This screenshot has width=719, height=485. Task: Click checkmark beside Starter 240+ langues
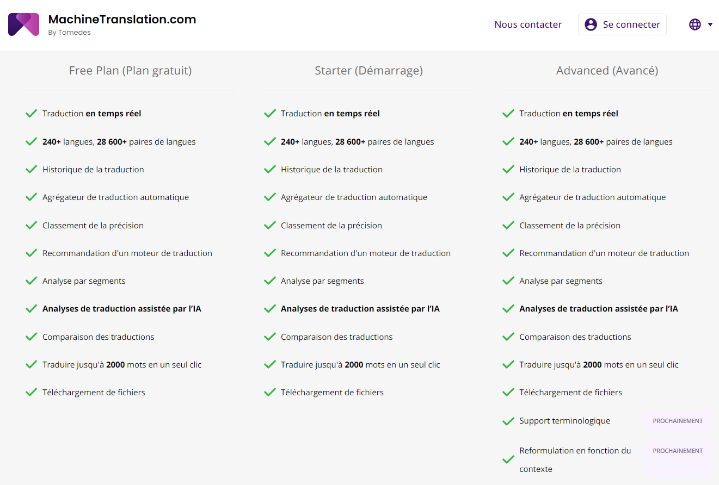(x=270, y=141)
